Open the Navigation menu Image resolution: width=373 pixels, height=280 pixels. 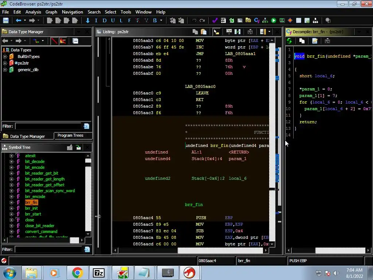72,12
